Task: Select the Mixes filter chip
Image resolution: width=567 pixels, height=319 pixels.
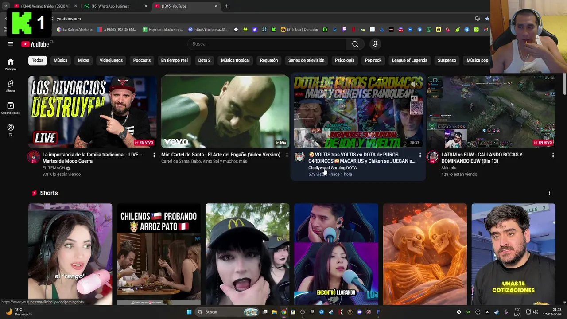Action: pos(83,60)
